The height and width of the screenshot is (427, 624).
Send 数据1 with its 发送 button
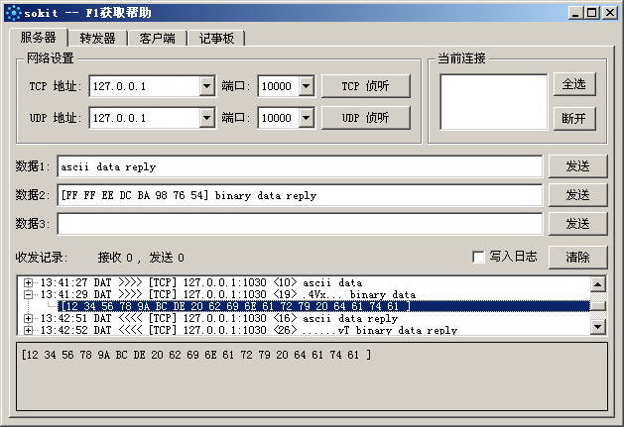pos(577,166)
